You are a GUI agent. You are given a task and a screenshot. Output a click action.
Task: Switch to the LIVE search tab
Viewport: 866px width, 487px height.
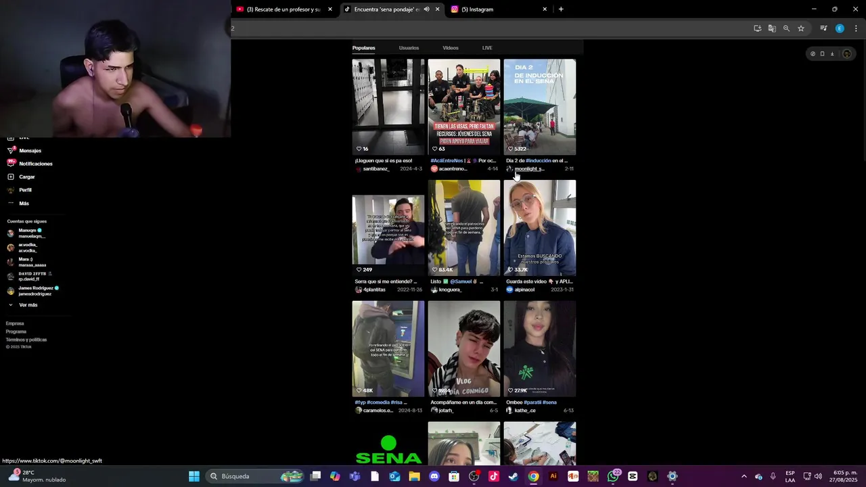(487, 48)
